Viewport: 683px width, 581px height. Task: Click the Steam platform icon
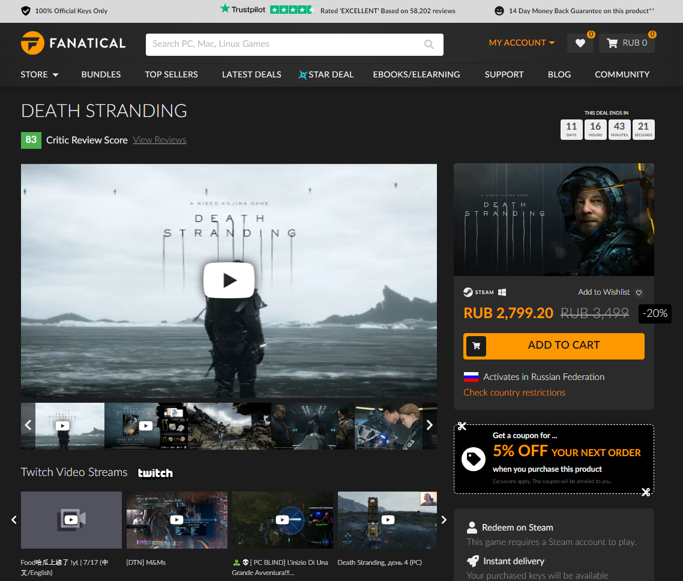click(x=468, y=292)
